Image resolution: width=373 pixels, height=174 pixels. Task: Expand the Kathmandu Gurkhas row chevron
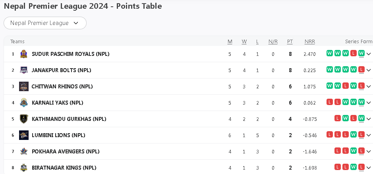click(x=369, y=119)
